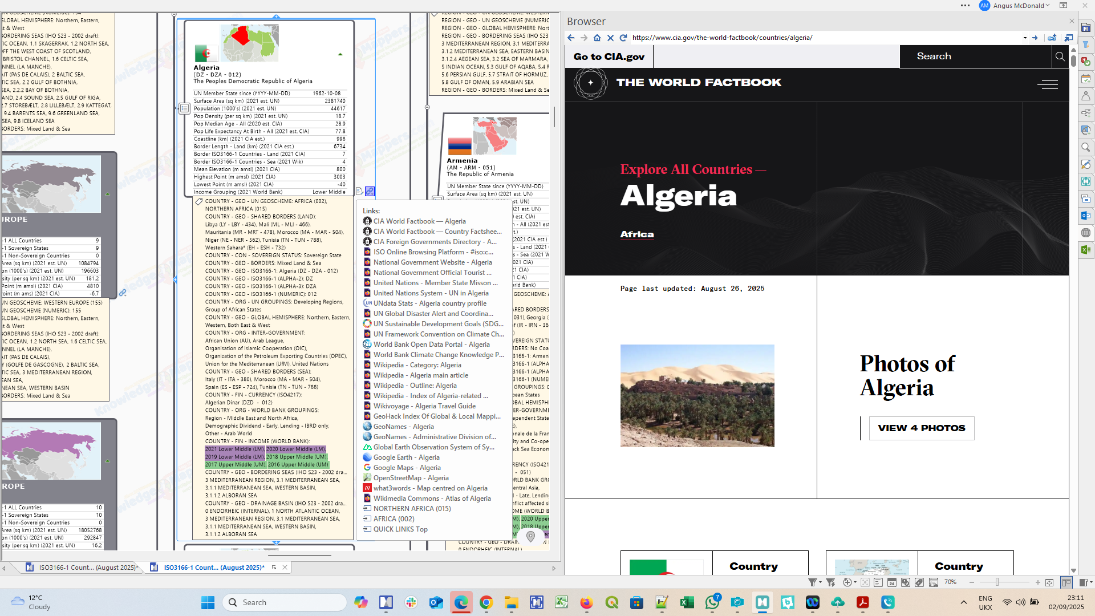
Task: Refresh the Browser panel page
Action: pos(623,38)
